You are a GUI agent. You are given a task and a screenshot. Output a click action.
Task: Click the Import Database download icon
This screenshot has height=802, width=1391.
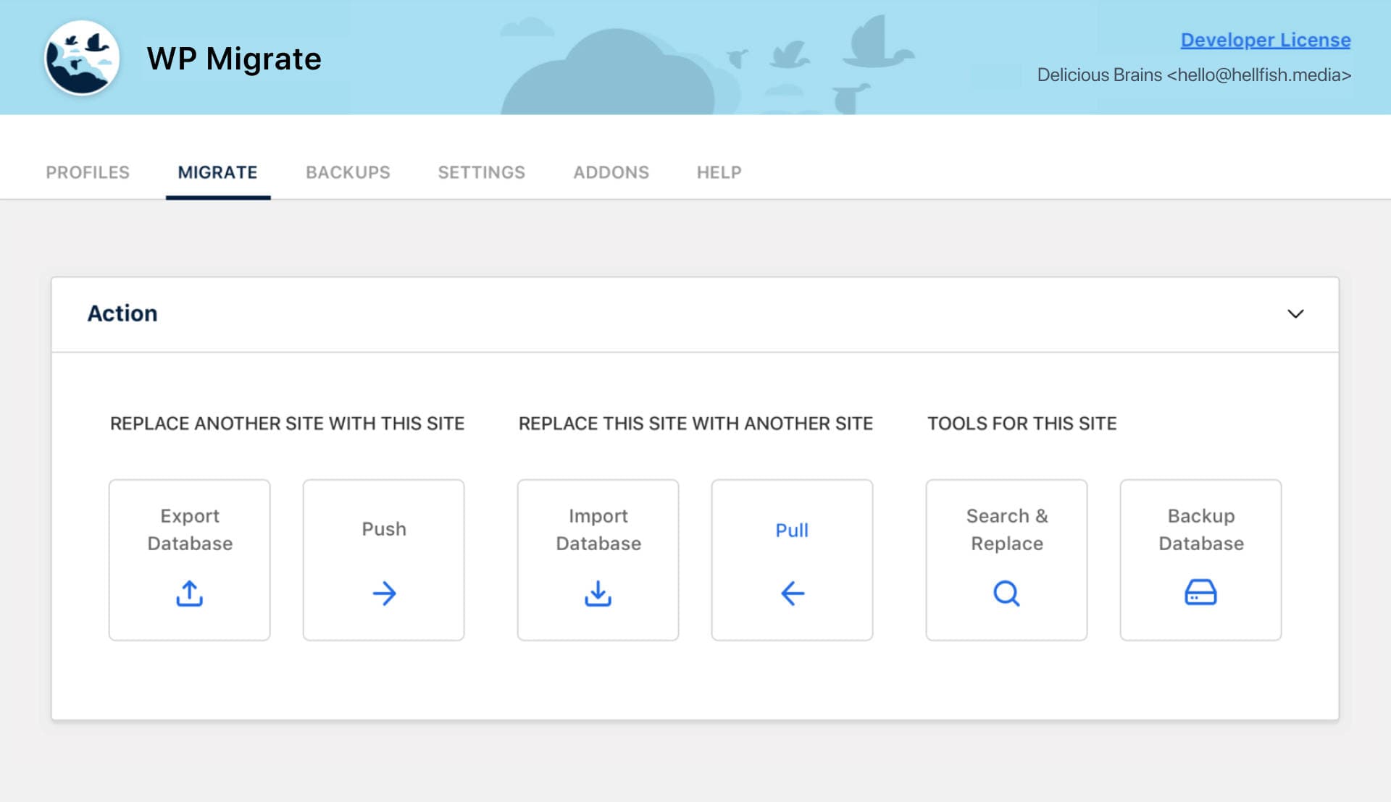[598, 594]
